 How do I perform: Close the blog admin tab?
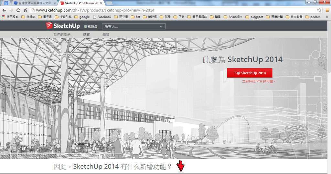point(55,3)
